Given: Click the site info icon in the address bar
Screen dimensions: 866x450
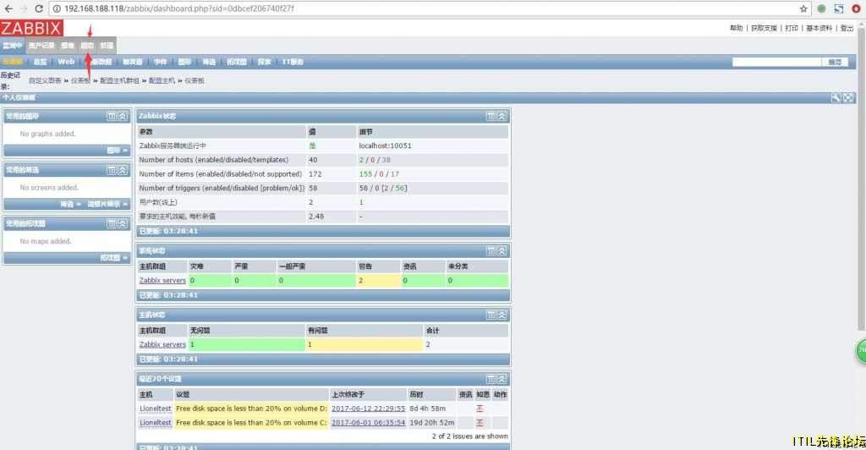Looking at the screenshot, I should click(57, 8).
